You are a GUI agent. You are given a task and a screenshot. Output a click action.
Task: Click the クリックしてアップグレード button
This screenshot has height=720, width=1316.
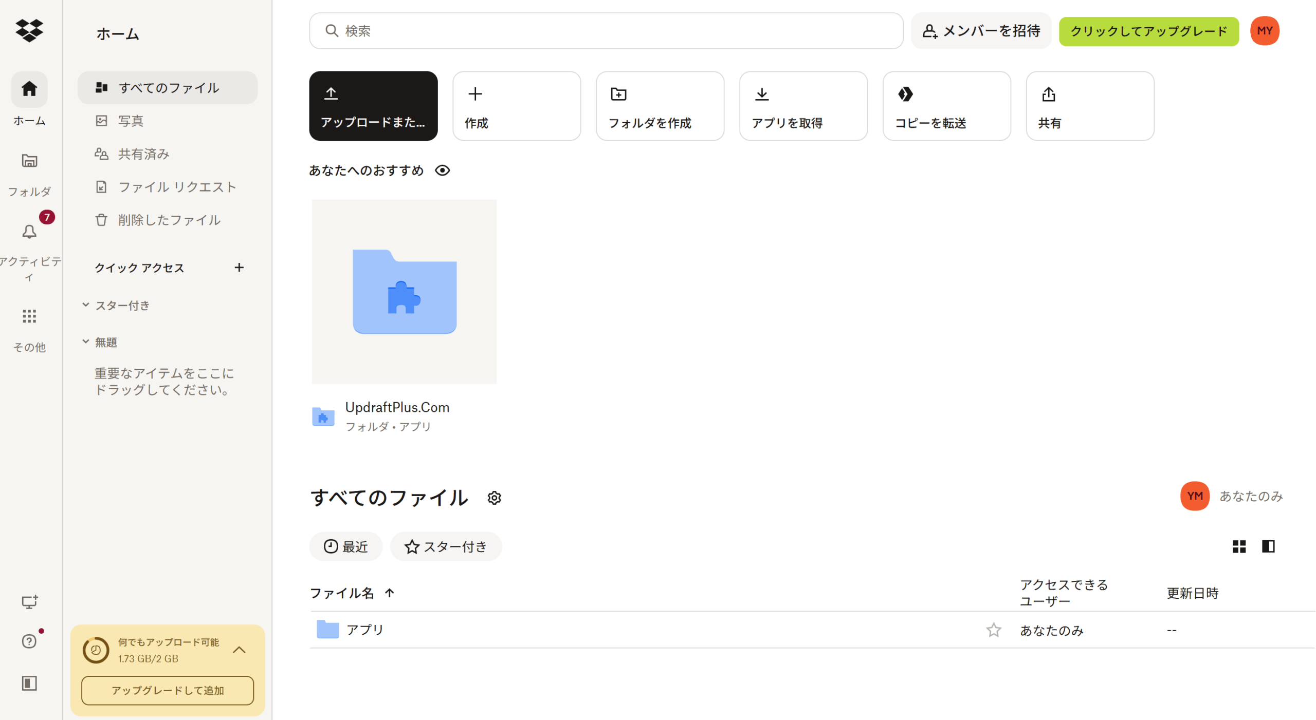(x=1148, y=31)
